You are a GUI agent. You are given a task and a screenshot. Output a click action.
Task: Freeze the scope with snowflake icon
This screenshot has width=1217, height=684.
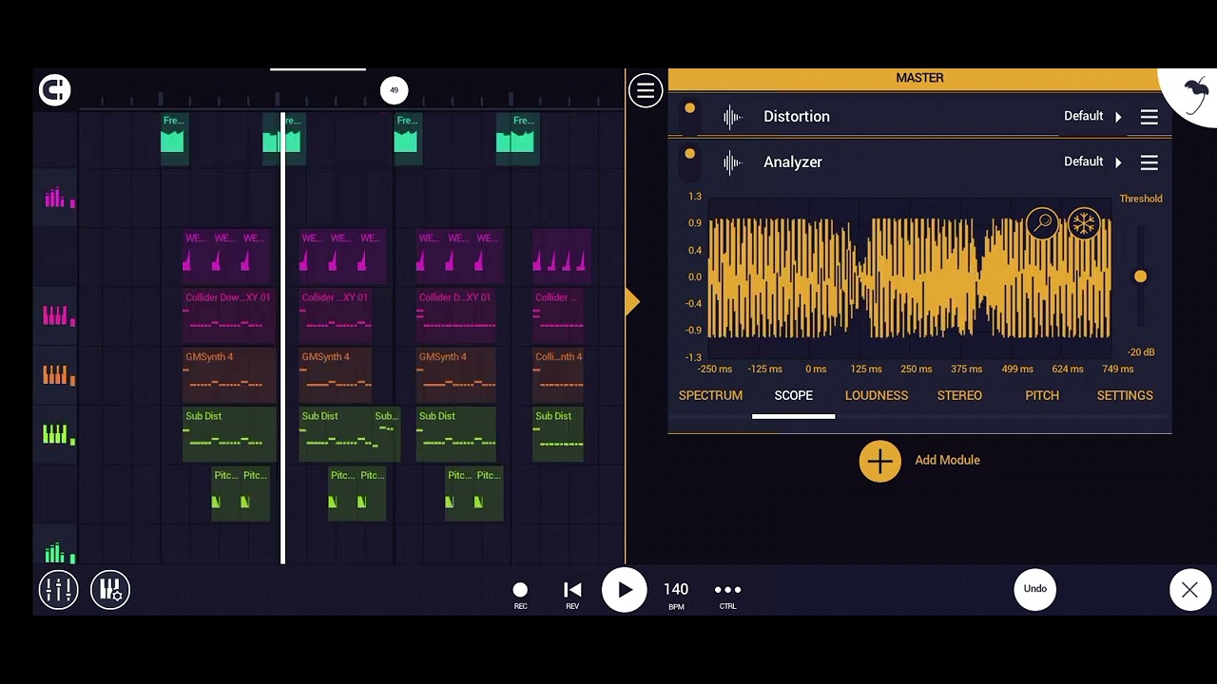click(x=1083, y=224)
